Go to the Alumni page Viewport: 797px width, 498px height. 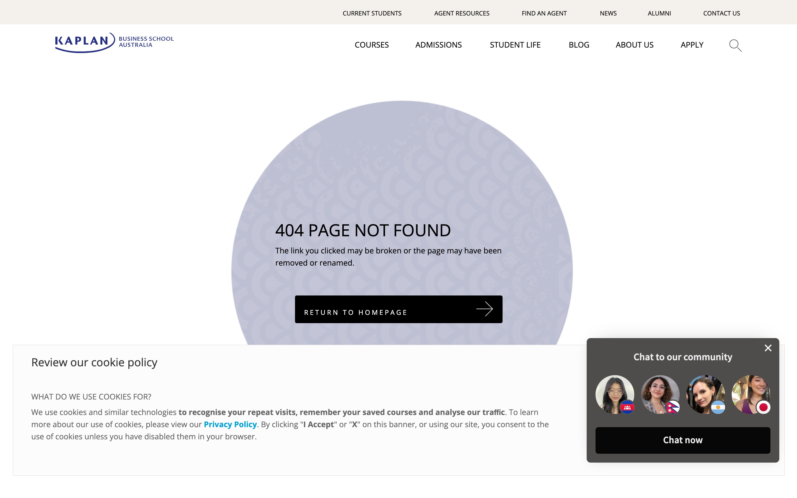coord(659,13)
